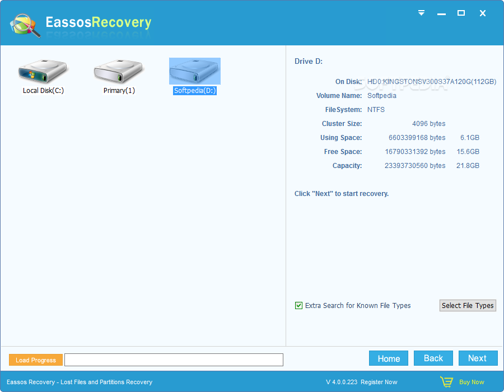Click the Volume Name value Softpedia
The width and height of the screenshot is (504, 392).
(382, 96)
